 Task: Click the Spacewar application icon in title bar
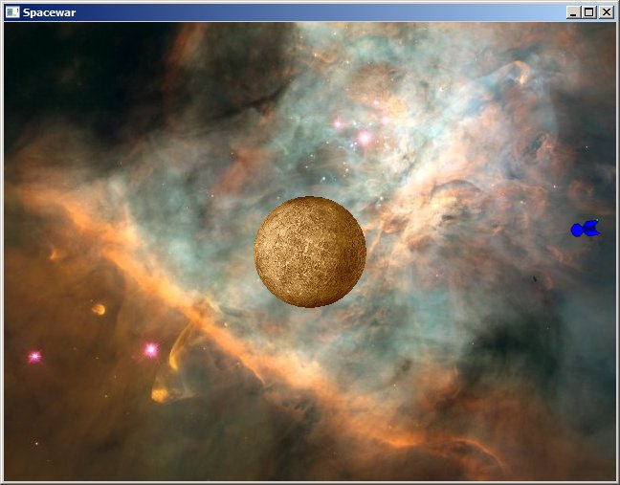12,12
